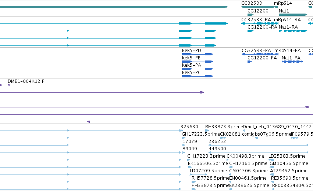Select the EK238626.5prime EST label

(249, 186)
